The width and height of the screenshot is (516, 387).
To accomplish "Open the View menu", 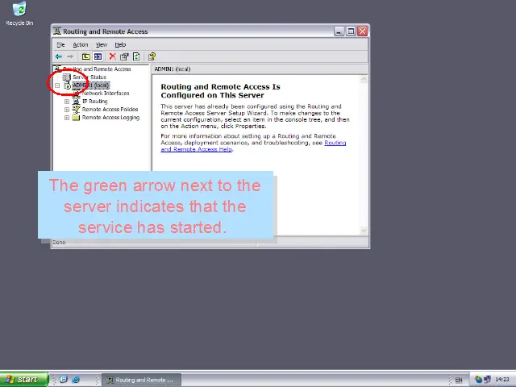I will click(102, 44).
